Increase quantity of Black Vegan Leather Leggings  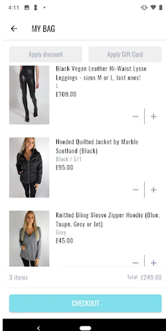154,117
